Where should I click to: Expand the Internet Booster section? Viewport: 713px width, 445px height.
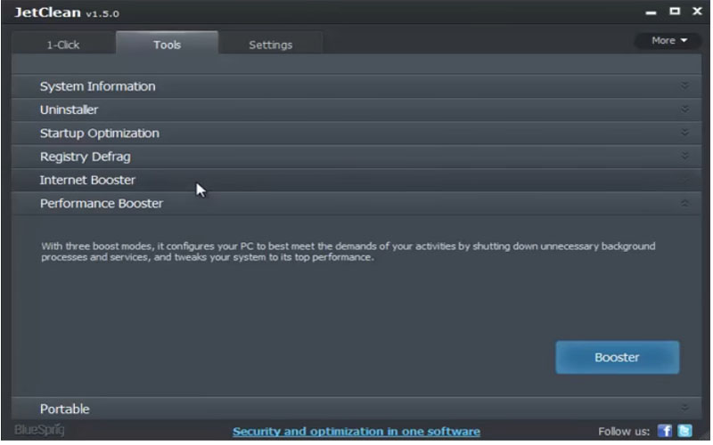[x=356, y=180]
